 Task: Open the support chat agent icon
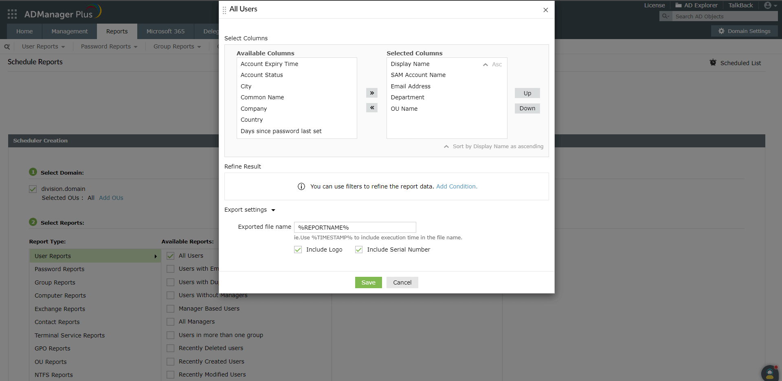(769, 373)
